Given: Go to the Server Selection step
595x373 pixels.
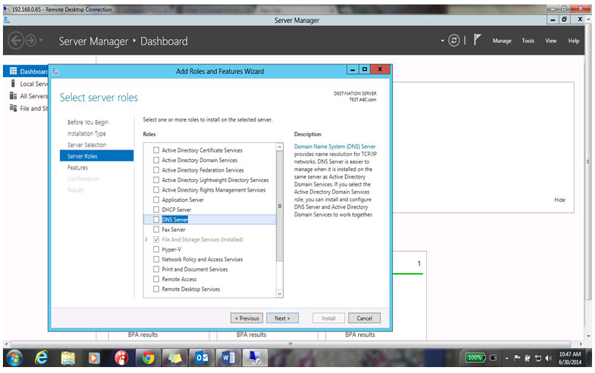Looking at the screenshot, I should tap(87, 145).
